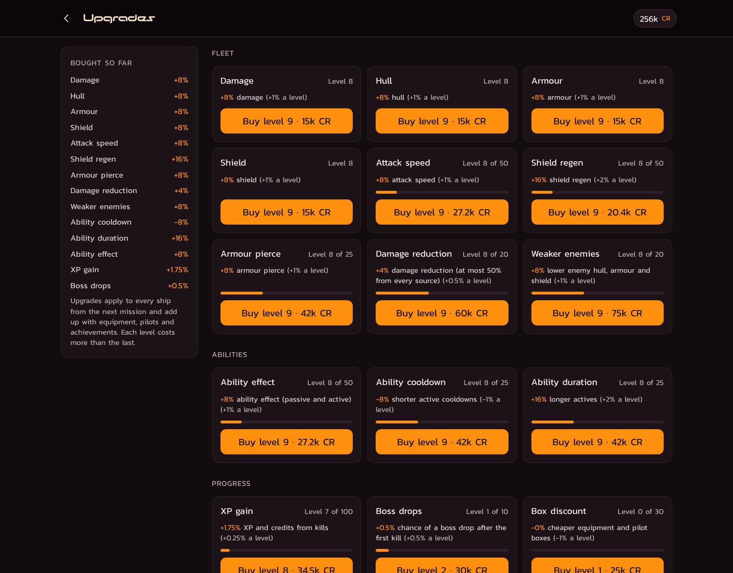Viewport: 733px width, 573px height.
Task: Click the ABILITIES section heading
Action: [229, 354]
